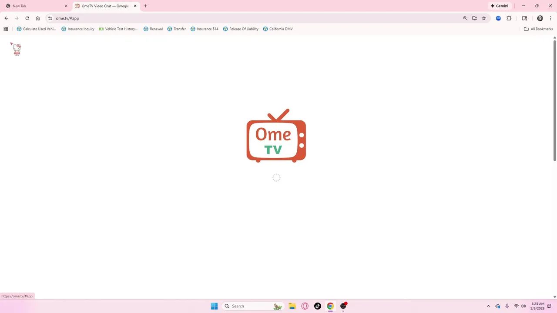Open Insurance $14 bookmark
This screenshot has width=557, height=313.
(205, 29)
